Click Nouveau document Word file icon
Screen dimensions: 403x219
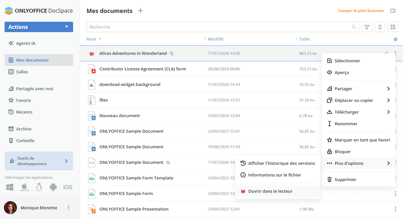92,116
